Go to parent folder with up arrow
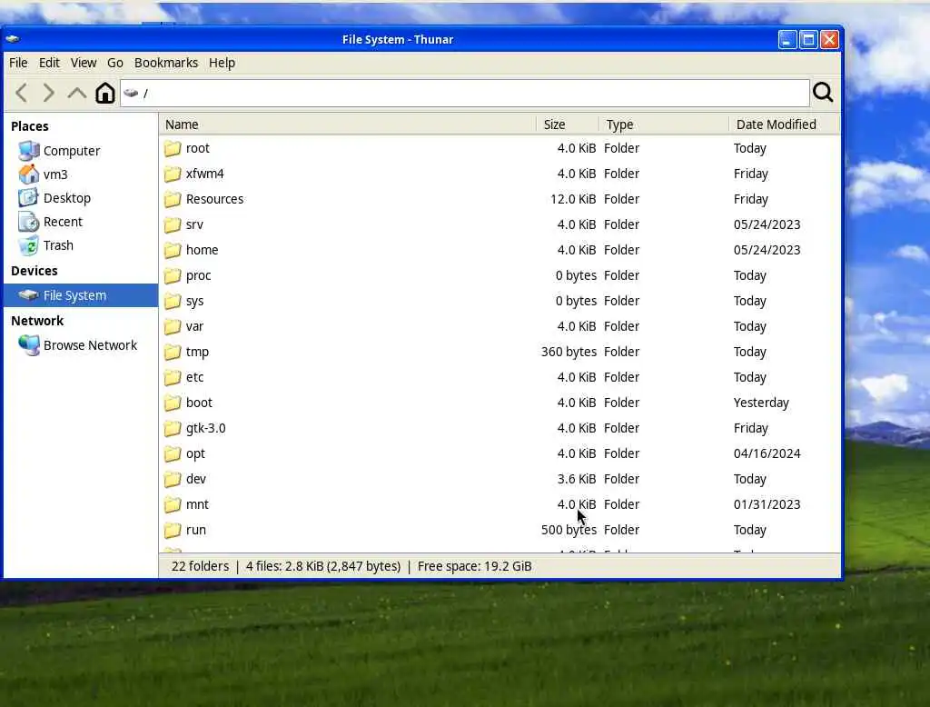The image size is (930, 707). (76, 93)
